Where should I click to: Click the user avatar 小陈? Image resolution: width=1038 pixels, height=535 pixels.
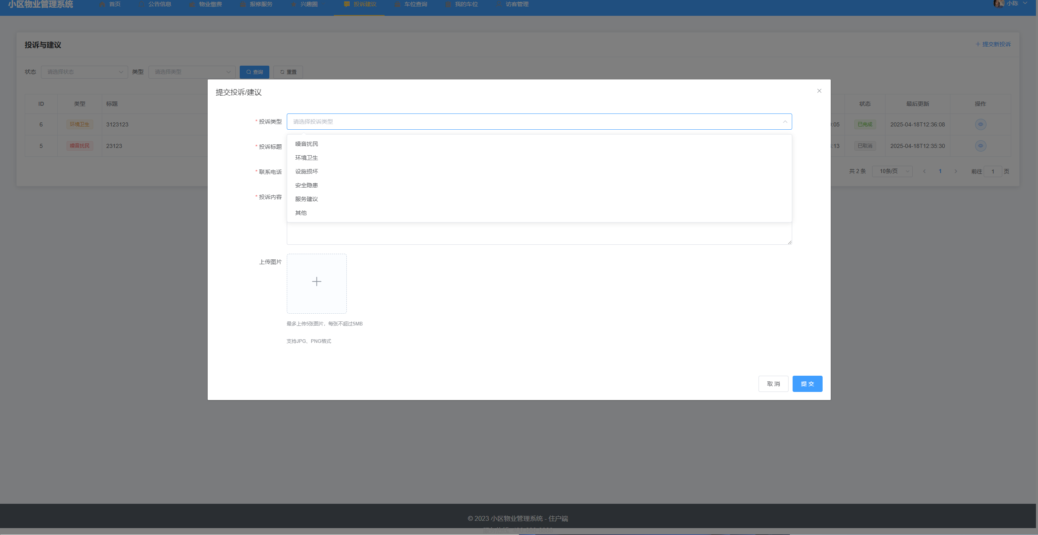(x=999, y=4)
